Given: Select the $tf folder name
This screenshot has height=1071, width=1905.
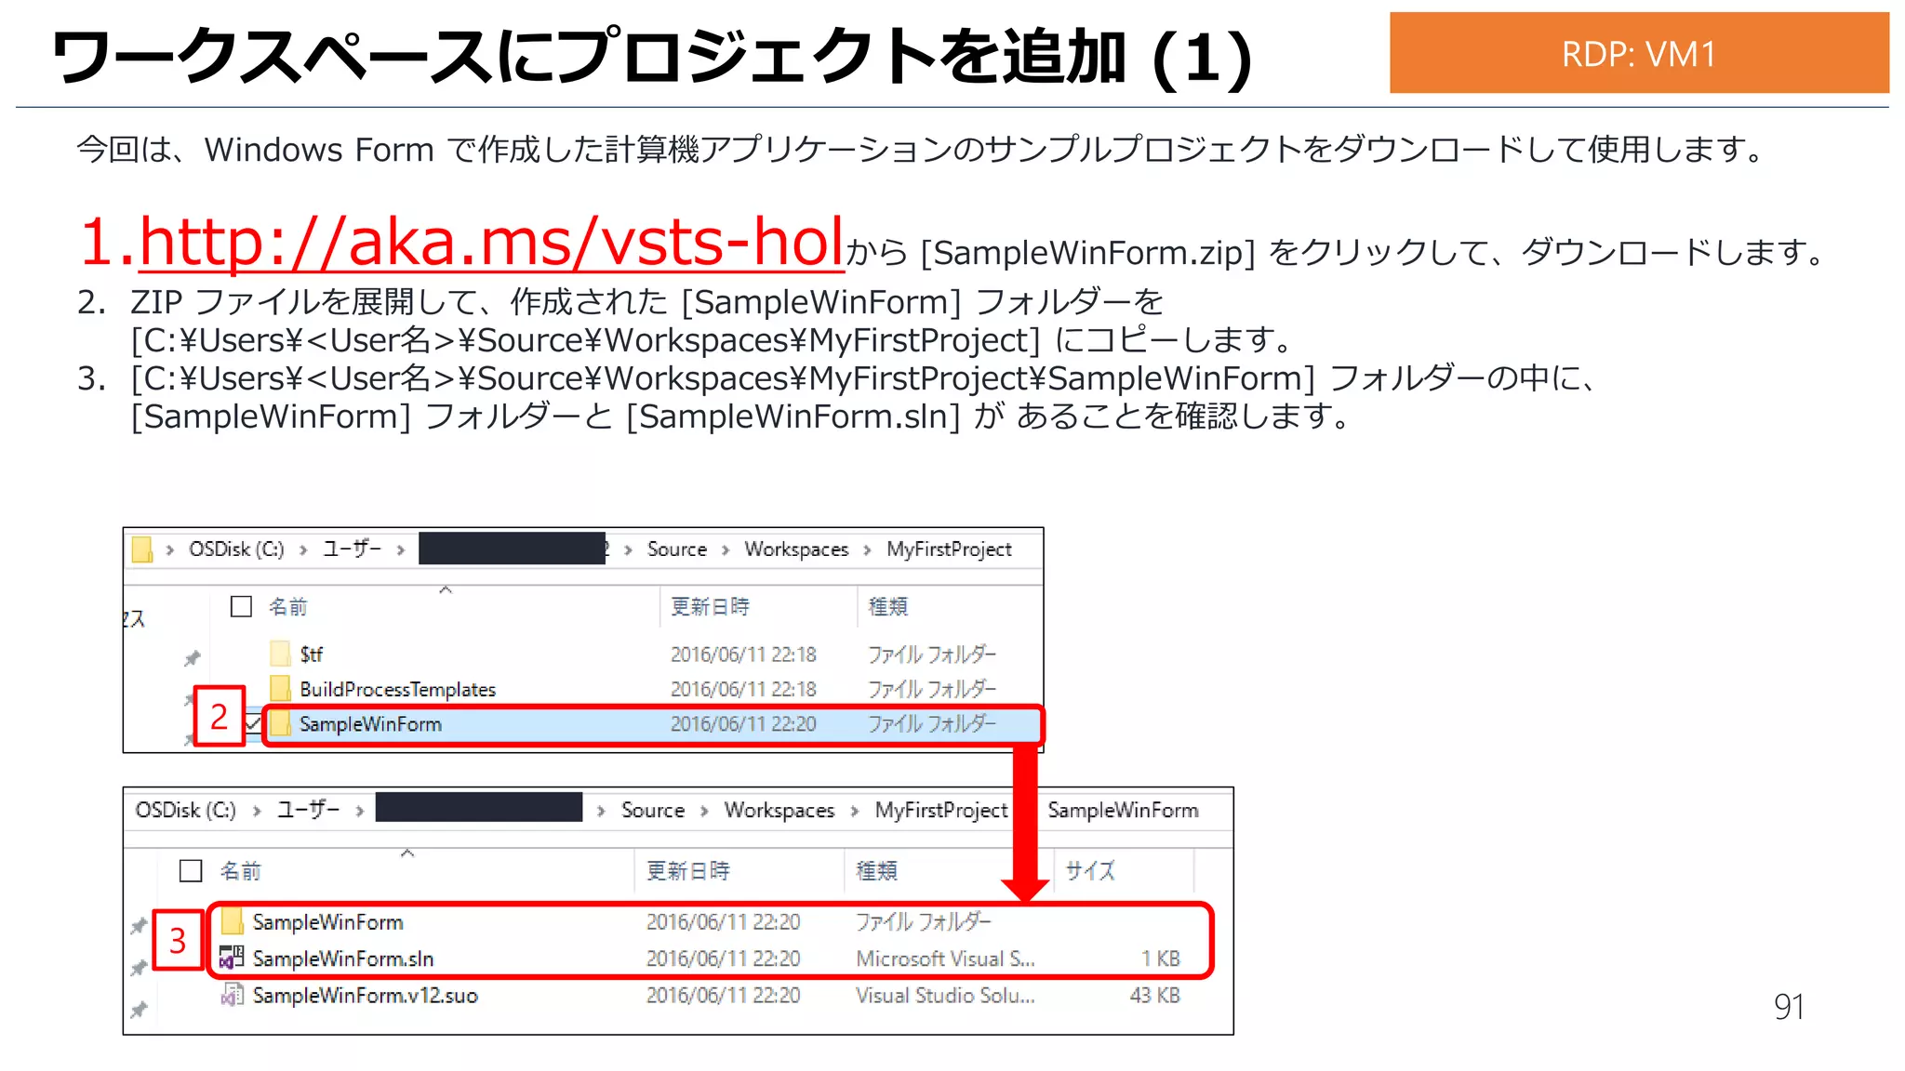Looking at the screenshot, I should (x=311, y=654).
